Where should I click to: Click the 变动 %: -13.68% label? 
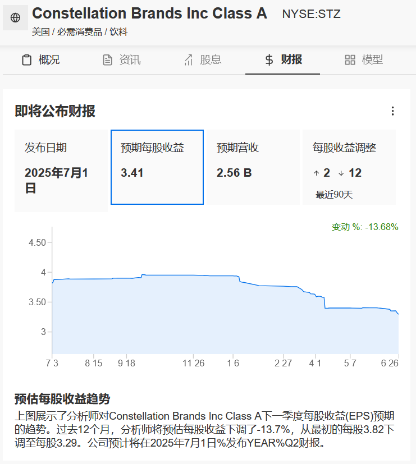[365, 227]
